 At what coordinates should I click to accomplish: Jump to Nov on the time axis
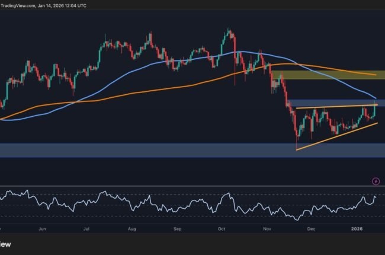coord(267,228)
